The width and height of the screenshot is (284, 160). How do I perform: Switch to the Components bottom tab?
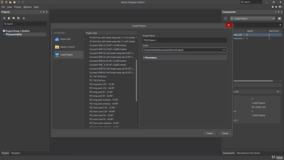pos(229,153)
